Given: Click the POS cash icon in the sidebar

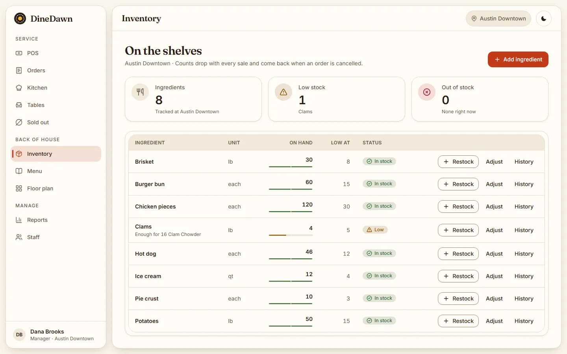Looking at the screenshot, I should coord(19,53).
